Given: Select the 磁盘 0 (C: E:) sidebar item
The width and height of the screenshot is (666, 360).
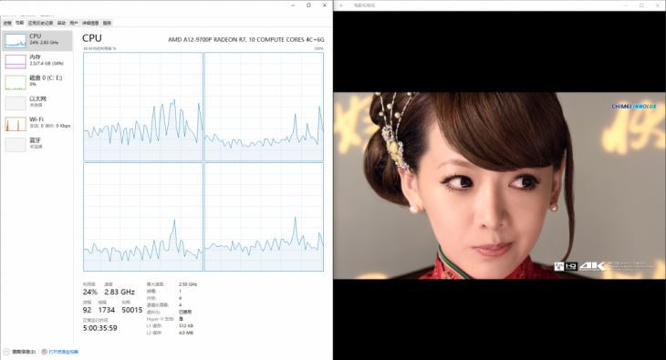Looking at the screenshot, I should [x=37, y=82].
